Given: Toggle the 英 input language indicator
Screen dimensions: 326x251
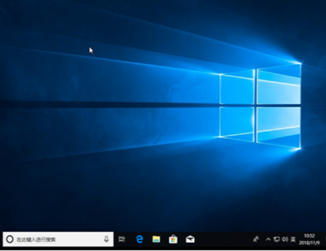Looking at the screenshot, I should point(293,239).
